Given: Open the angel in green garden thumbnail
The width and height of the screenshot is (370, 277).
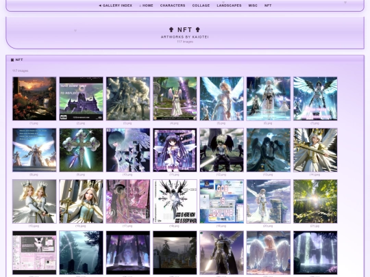Looking at the screenshot, I should pyautogui.click(x=175, y=98).
